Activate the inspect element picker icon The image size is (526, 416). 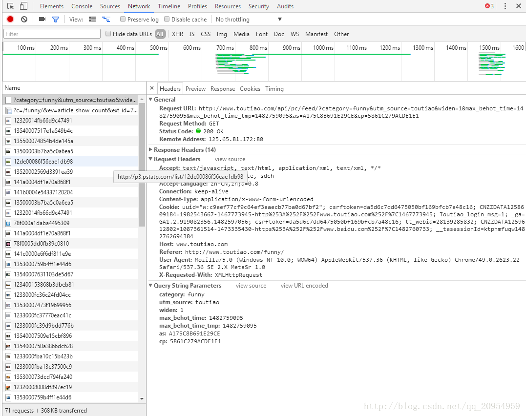(x=10, y=6)
